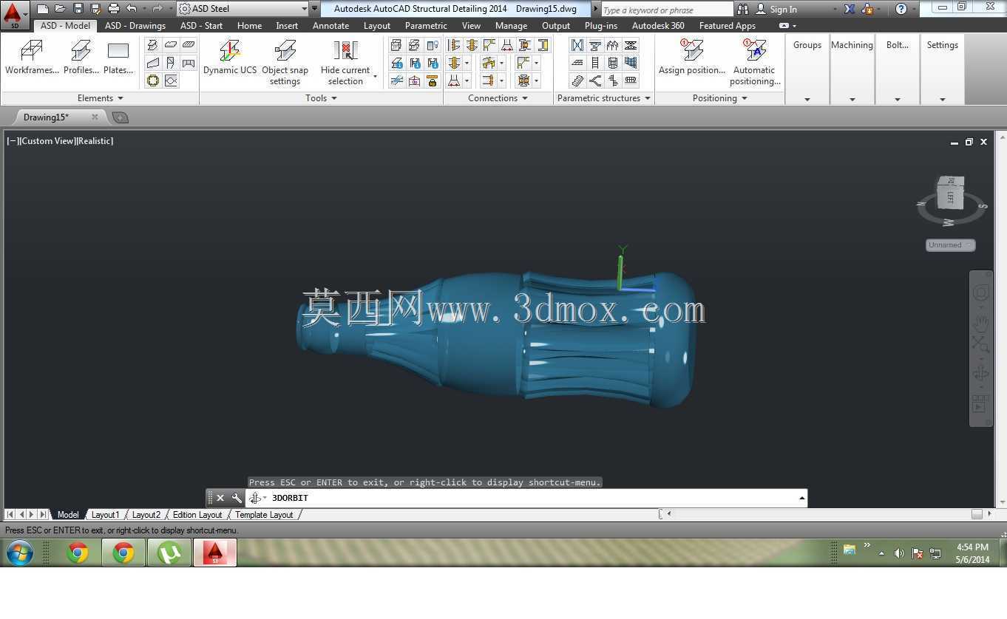This screenshot has height=619, width=1007.
Task: Click the Redo arrow
Action: (x=157, y=9)
